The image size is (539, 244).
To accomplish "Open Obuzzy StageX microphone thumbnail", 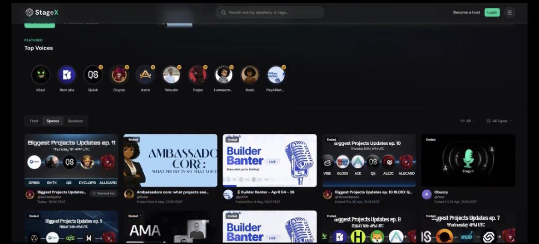I will 468,160.
